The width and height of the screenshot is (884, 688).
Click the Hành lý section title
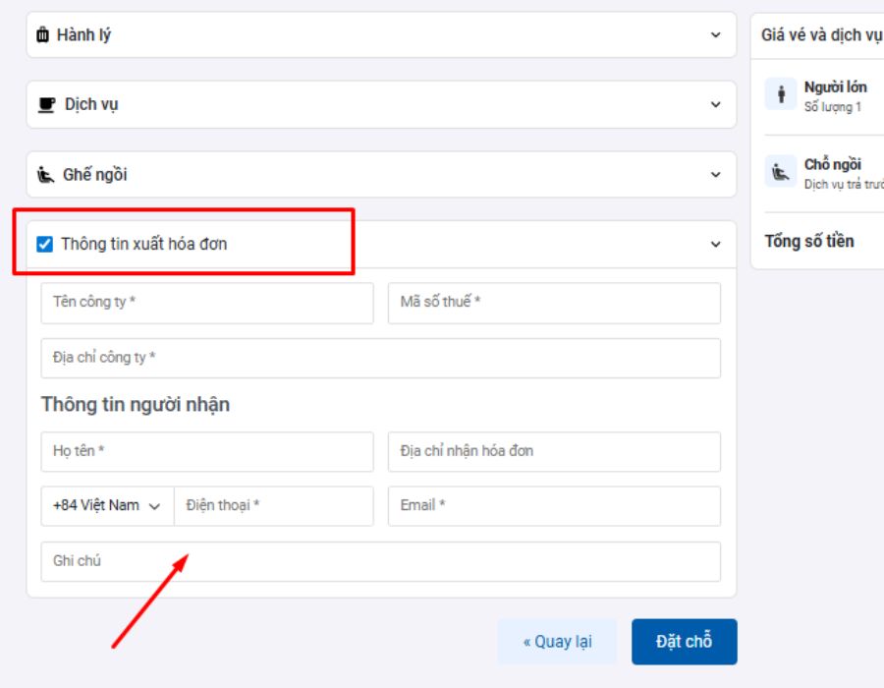tap(84, 35)
